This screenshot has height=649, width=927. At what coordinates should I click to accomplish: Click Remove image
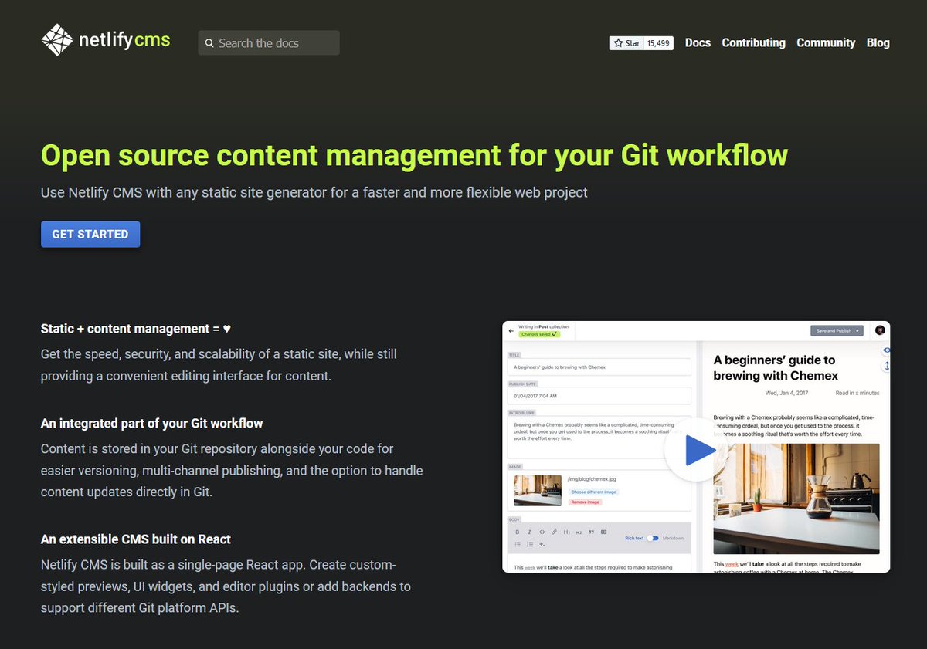585,502
